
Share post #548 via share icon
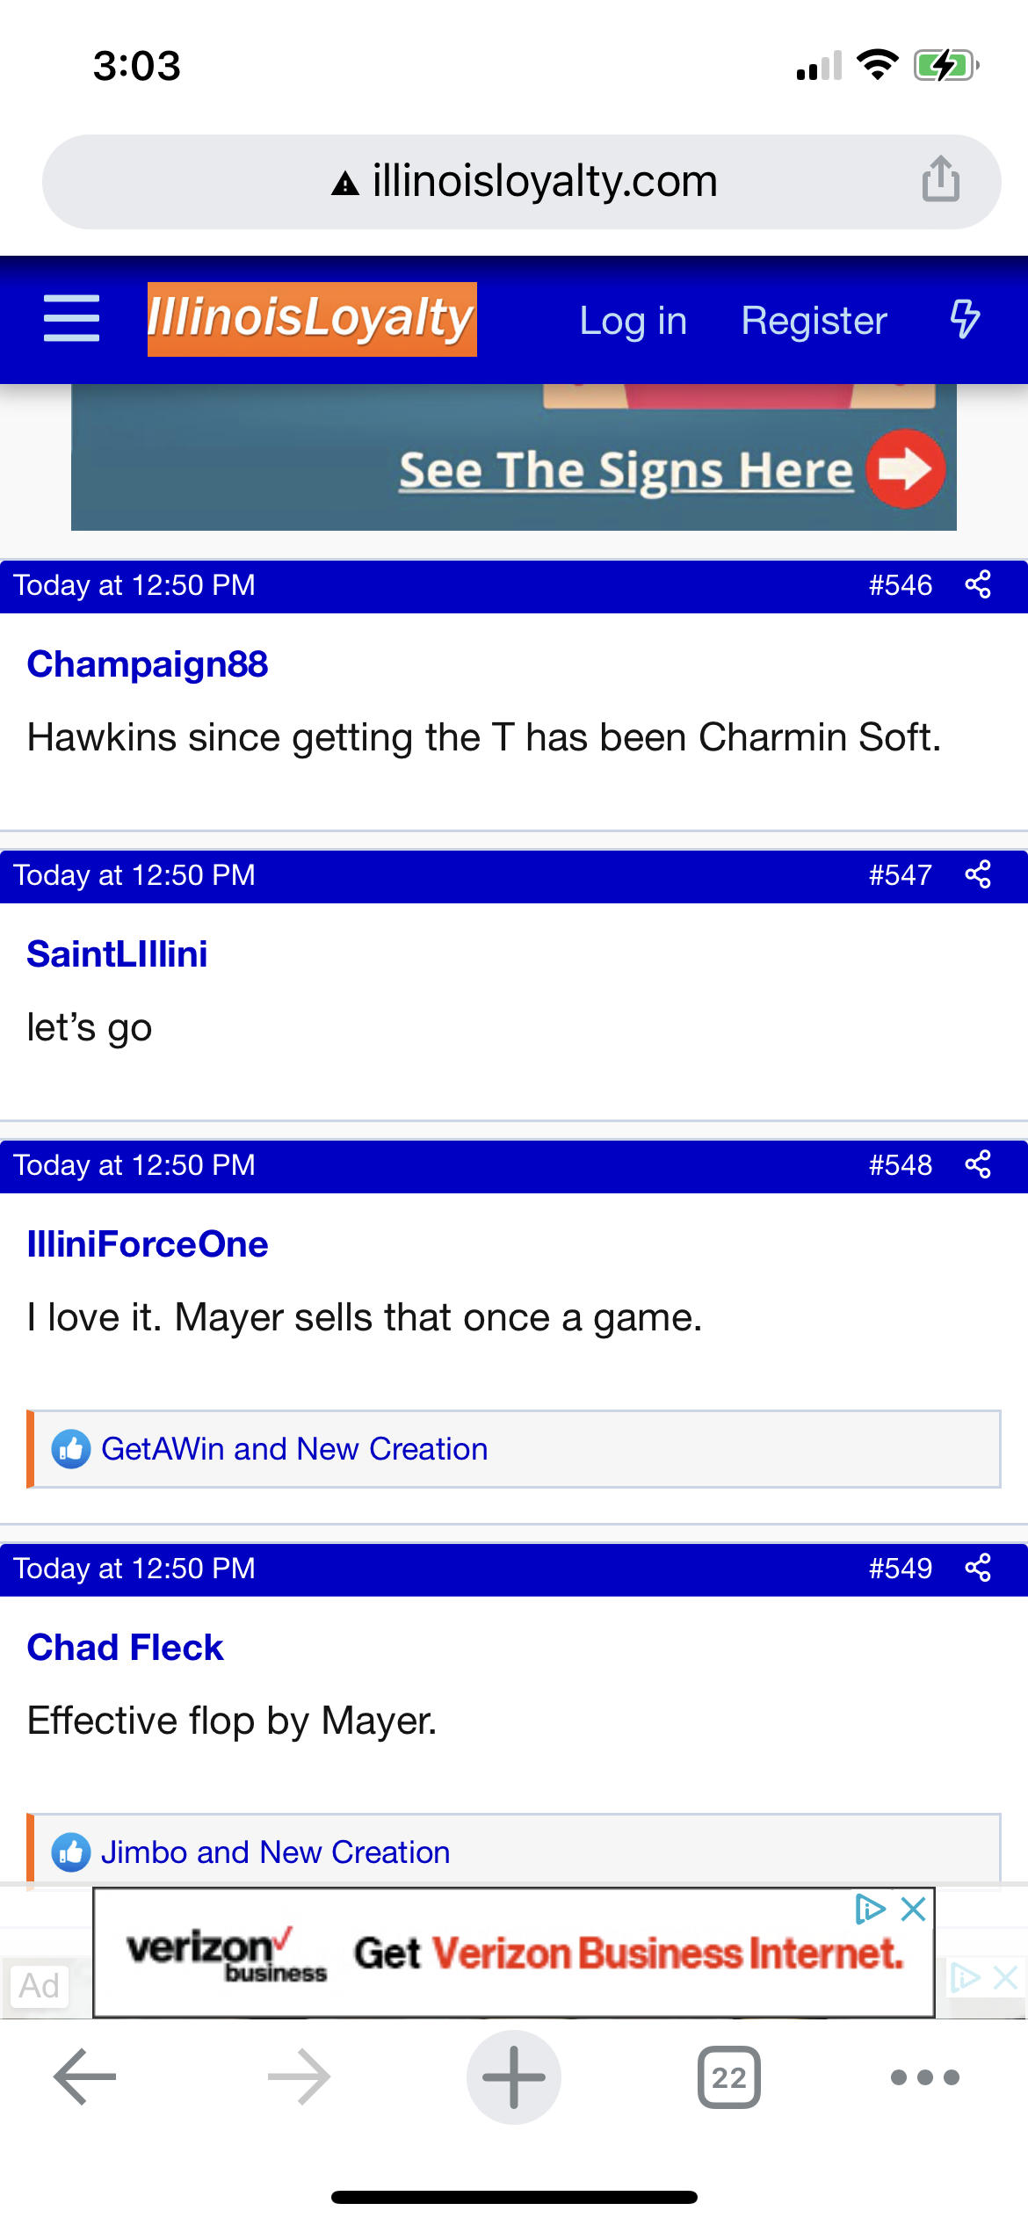[978, 1165]
